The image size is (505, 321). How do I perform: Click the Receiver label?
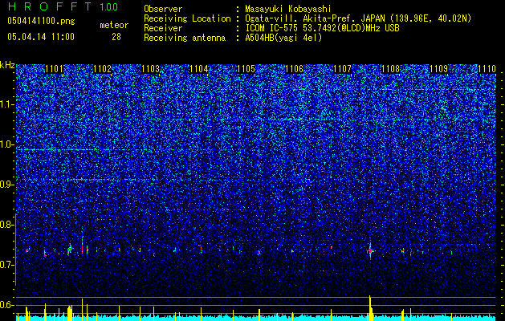[163, 28]
